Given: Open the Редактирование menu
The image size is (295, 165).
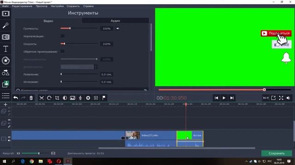Looking at the screenshot, I should pos(22,6).
